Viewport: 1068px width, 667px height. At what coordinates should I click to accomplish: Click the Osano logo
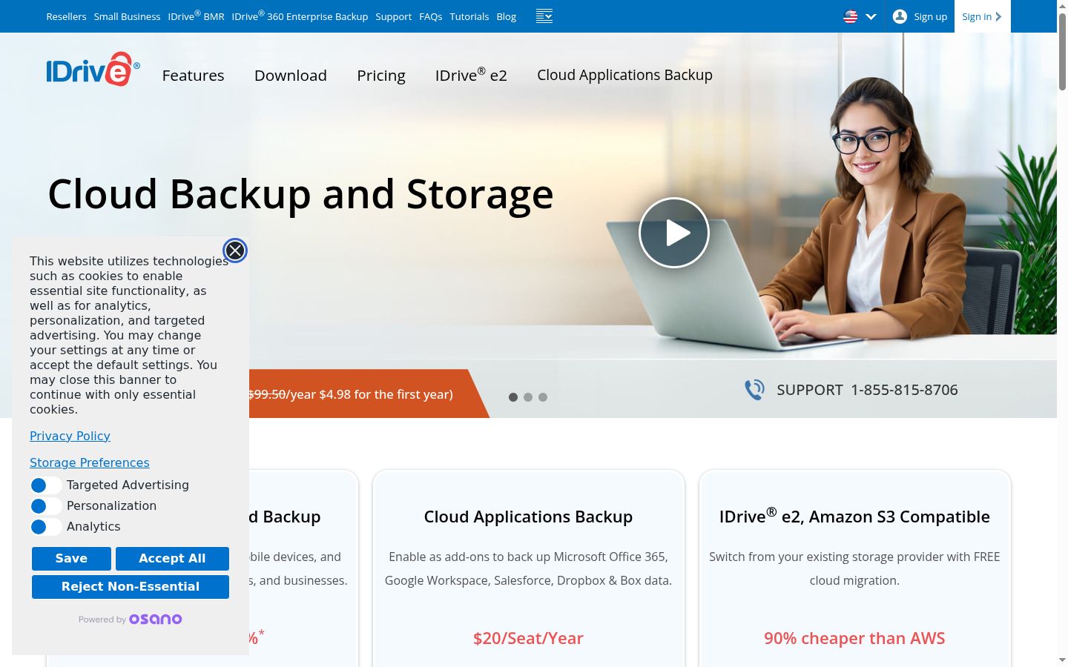coord(156,620)
